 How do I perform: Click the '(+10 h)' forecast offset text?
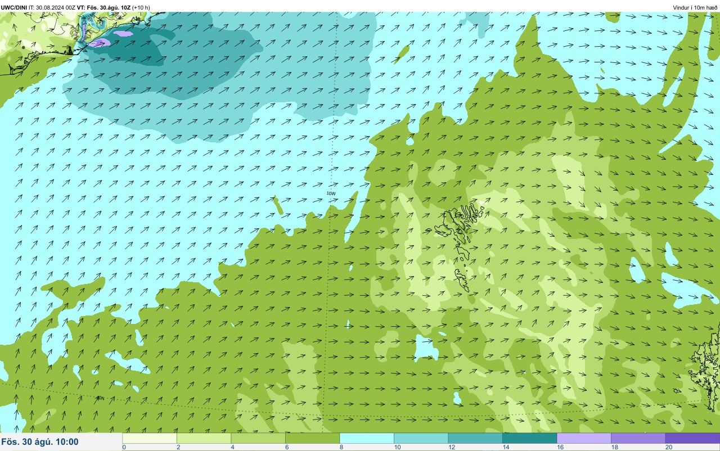[x=141, y=7]
